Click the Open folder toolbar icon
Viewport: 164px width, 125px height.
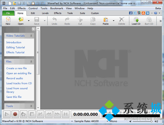click(x=21, y=20)
